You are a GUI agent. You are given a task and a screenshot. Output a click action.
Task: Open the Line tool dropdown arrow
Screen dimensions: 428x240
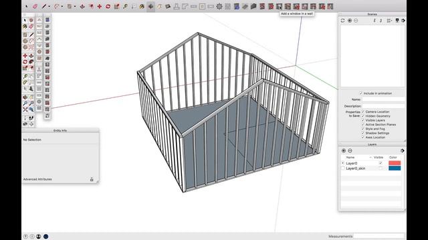pos(49,7)
